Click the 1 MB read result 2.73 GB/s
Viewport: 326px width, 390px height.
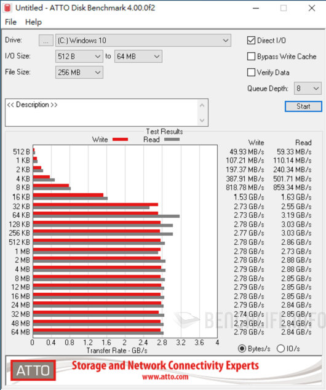click(x=296, y=252)
